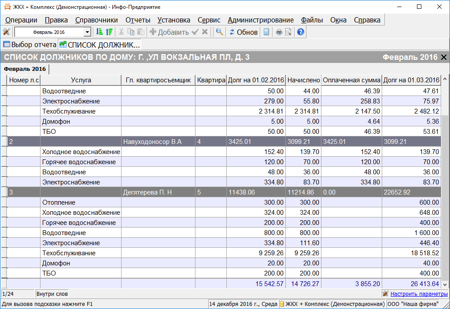
Task: Click the cell with 18 518.52
Action: coord(412,253)
